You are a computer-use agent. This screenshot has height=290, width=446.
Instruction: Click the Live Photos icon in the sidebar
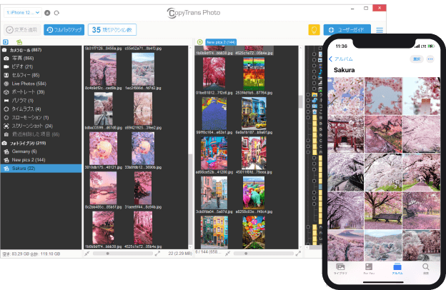pos(6,84)
